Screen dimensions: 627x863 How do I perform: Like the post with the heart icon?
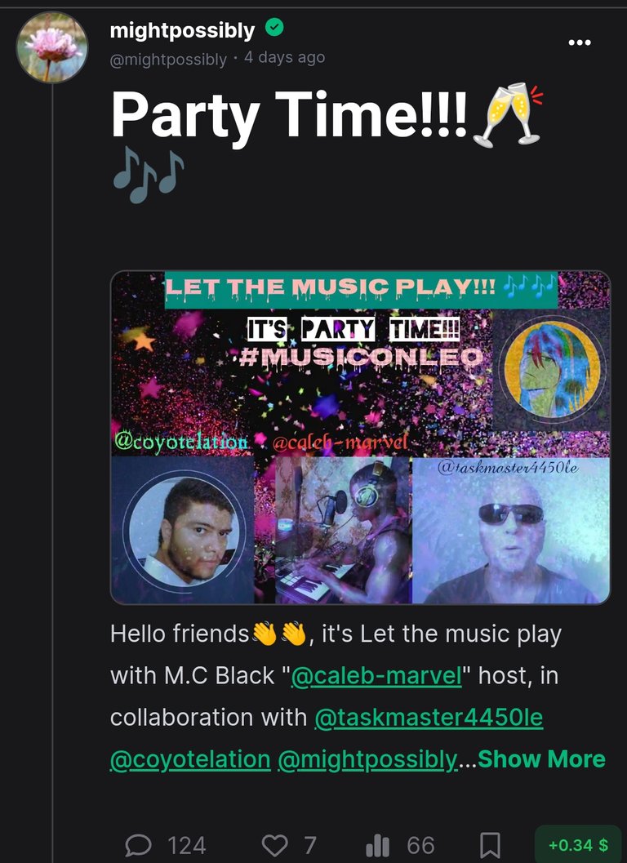pyautogui.click(x=274, y=845)
